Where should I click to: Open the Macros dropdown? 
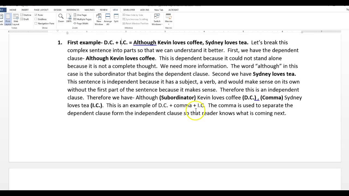(169, 19)
